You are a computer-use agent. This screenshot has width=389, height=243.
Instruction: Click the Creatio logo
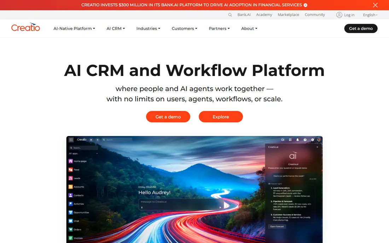(25, 27)
